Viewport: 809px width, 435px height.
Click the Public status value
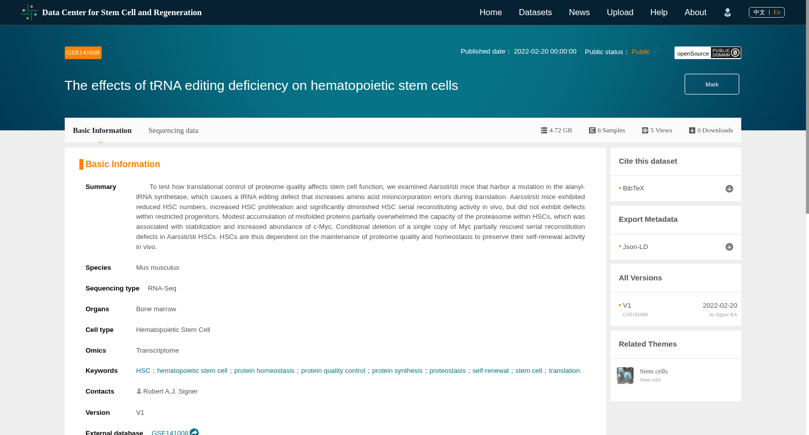click(641, 52)
